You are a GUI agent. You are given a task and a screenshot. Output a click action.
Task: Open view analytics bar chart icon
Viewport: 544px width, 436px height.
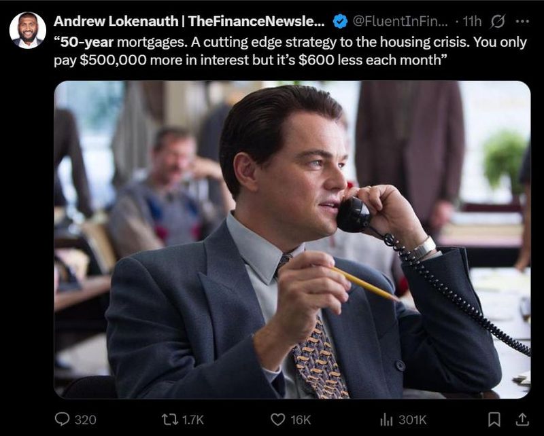click(x=386, y=419)
